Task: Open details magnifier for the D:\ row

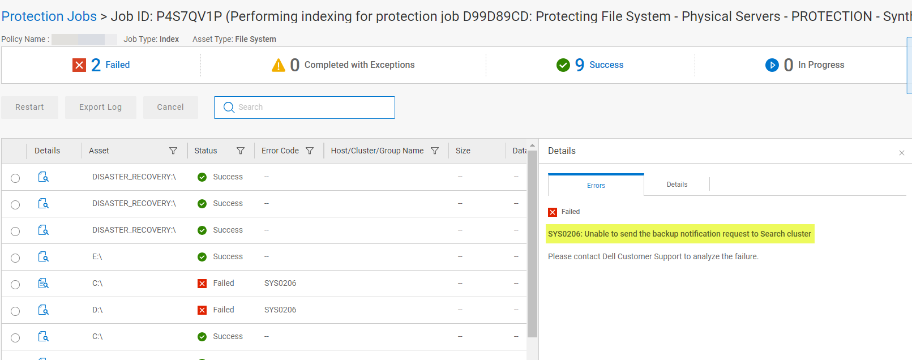Action: pos(43,310)
